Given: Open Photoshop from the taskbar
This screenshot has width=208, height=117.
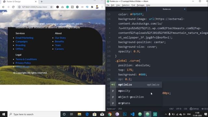Looking at the screenshot, I should point(125,114).
